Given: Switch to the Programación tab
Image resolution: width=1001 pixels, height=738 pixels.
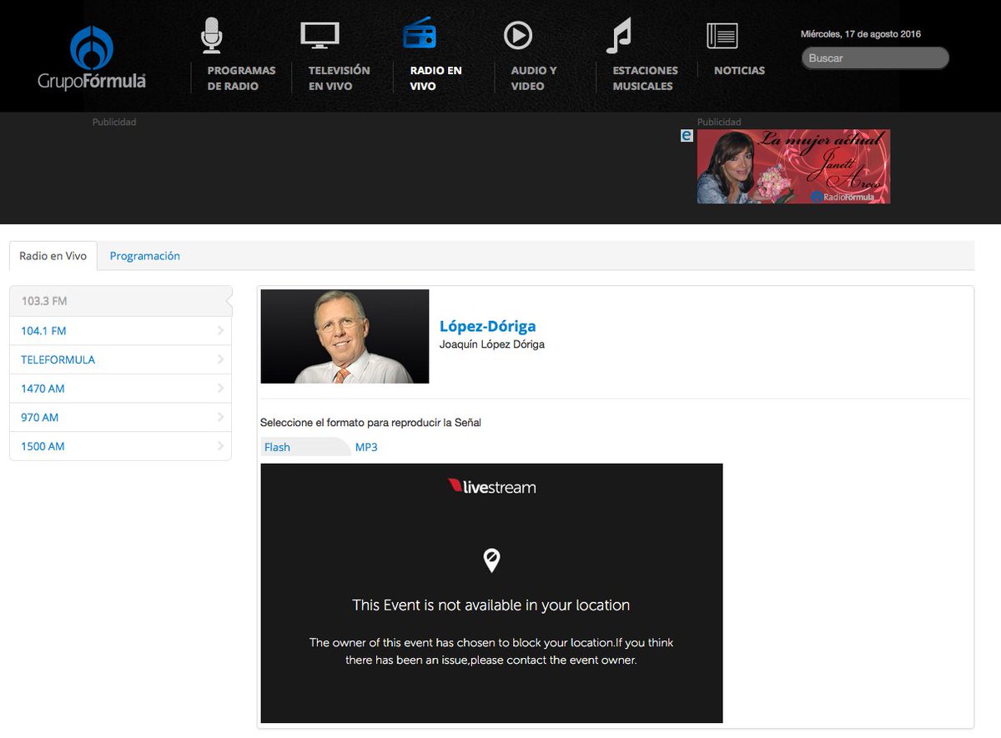Looking at the screenshot, I should pyautogui.click(x=145, y=256).
